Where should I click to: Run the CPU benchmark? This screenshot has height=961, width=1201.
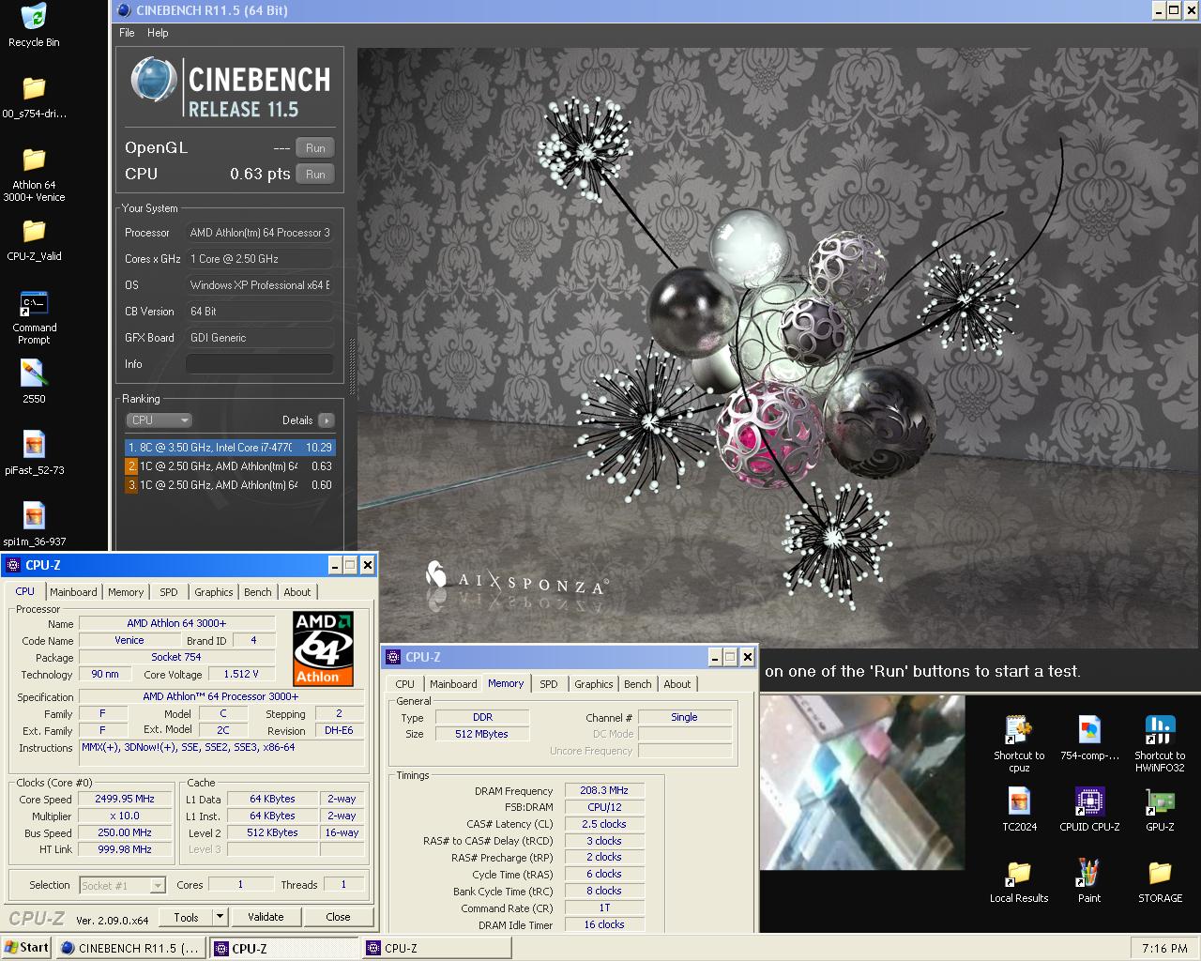[315, 175]
